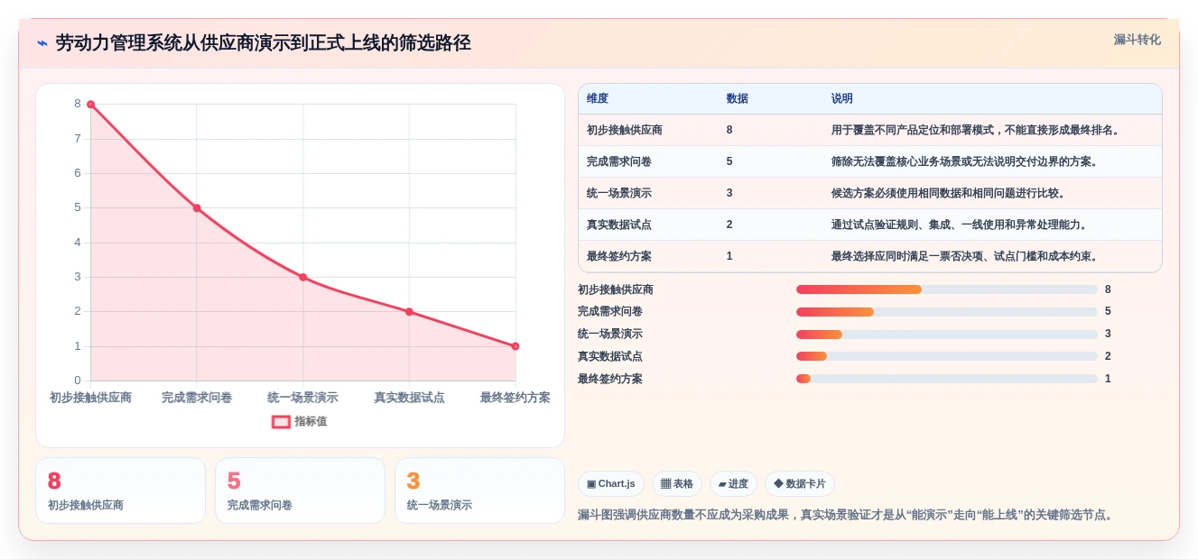Click the chart point for 初步接触供应商
The width and height of the screenshot is (1198, 560).
(90, 105)
